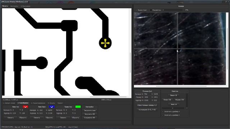Viewport: 230px width, 129px height.
Task: Toggle the Включить драйвер X checkbox
Action: tap(163, 111)
